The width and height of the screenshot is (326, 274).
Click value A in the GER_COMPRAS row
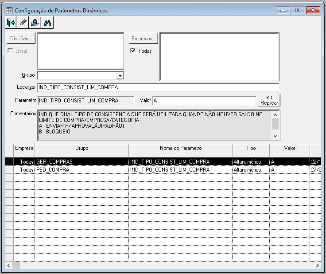point(290,162)
